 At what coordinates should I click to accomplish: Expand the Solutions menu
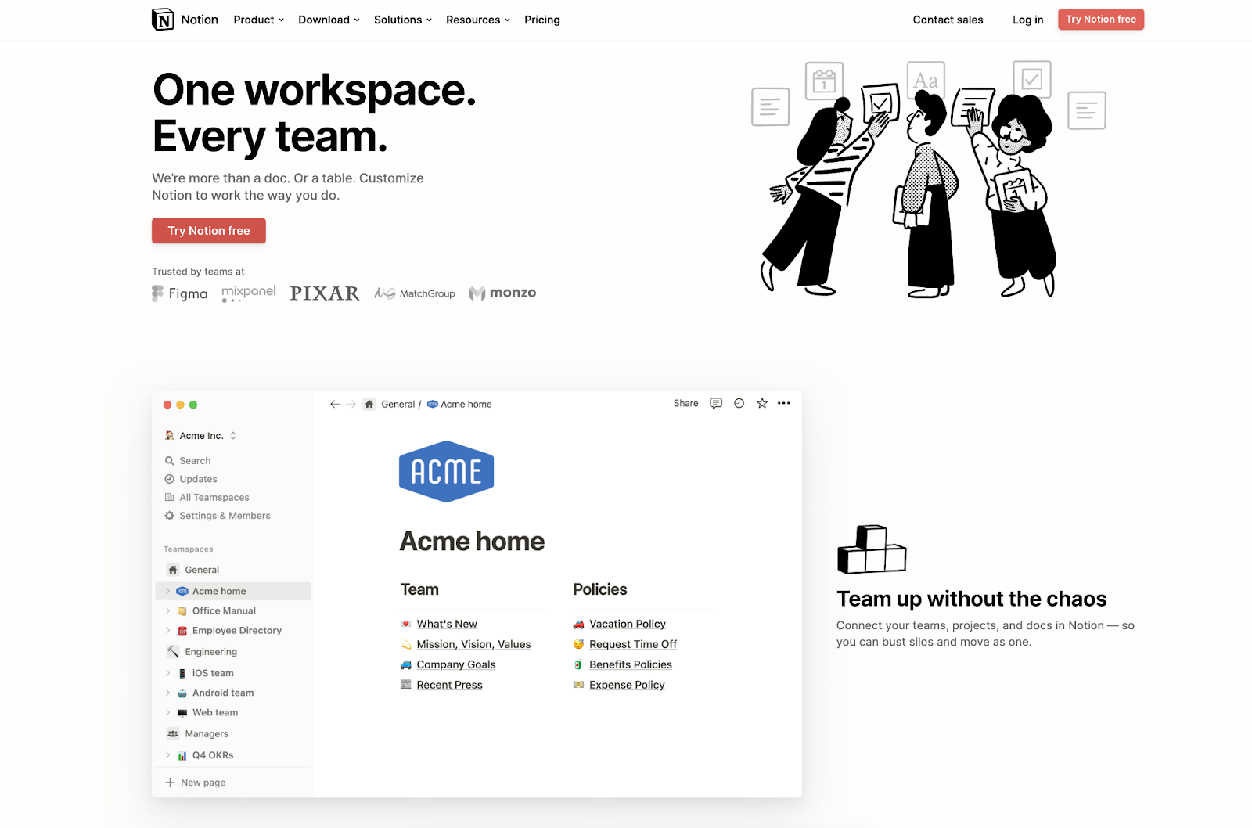point(402,20)
